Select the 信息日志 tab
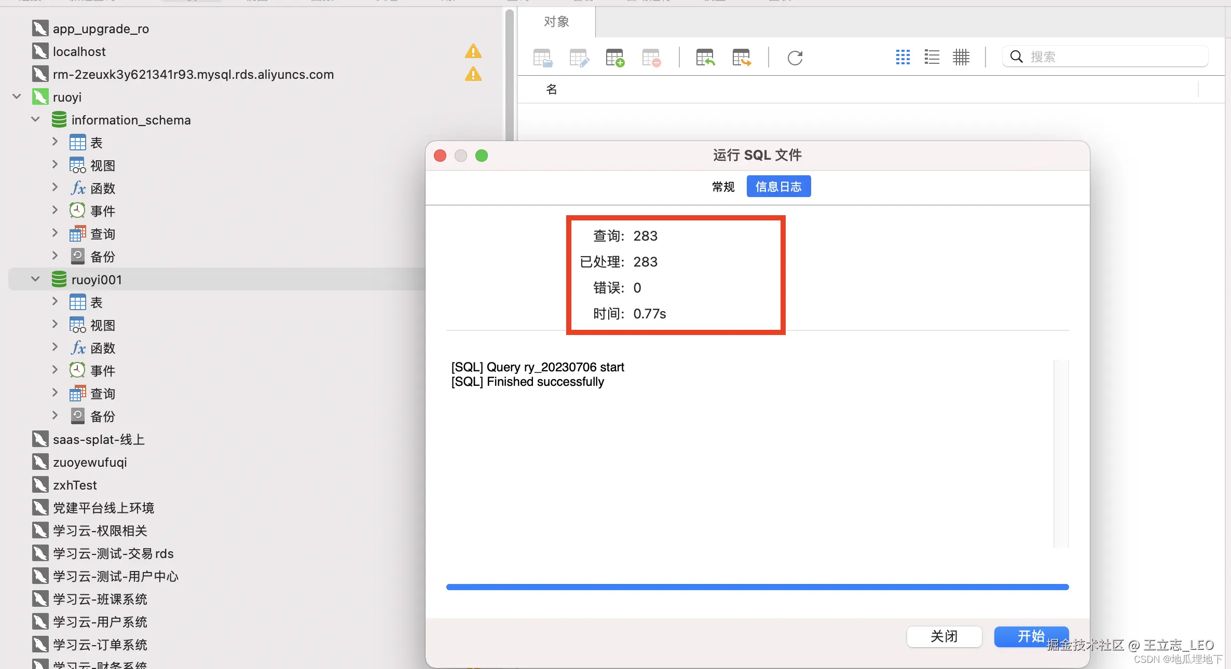1231x669 pixels. tap(778, 187)
